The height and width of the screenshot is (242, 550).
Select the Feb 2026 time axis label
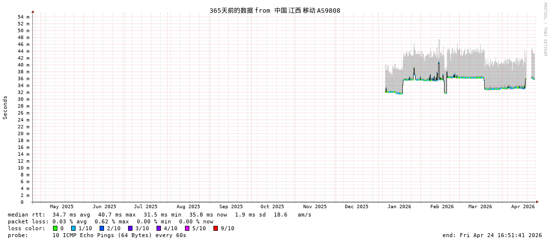(x=442, y=207)
